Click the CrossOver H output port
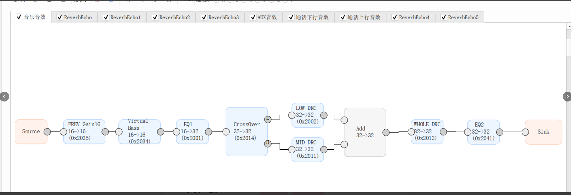 pos(268,143)
